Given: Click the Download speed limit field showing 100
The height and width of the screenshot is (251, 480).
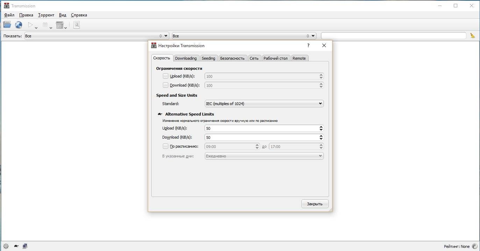Looking at the screenshot, I should pyautogui.click(x=264, y=85).
